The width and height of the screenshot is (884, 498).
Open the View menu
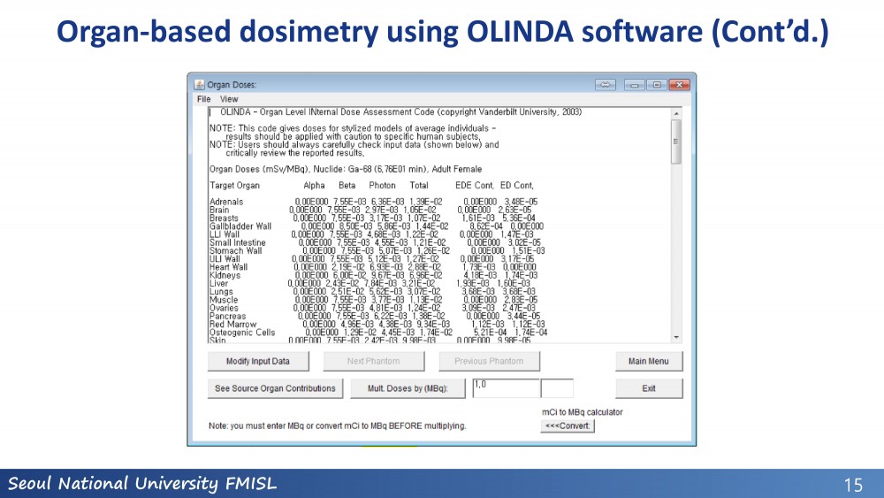(229, 99)
